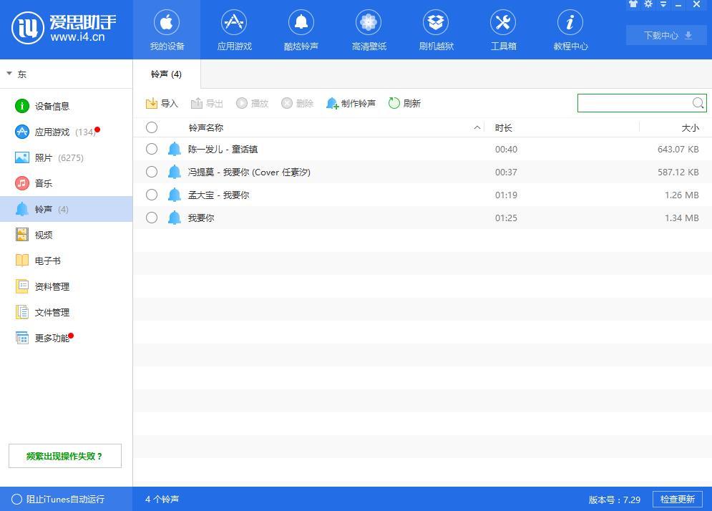Switch to the 我的设备 section
Image resolution: width=712 pixels, height=511 pixels.
(167, 29)
